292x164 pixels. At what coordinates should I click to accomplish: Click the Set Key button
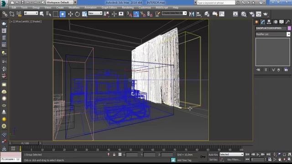point(213,159)
